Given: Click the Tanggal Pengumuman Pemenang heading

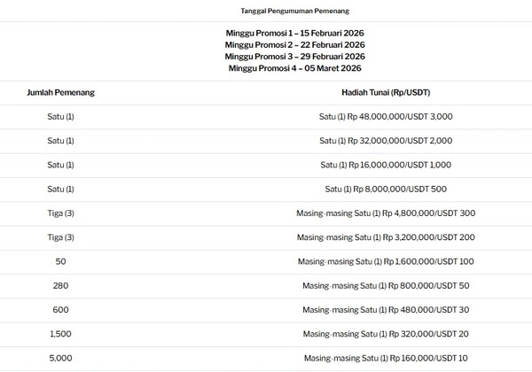Looking at the screenshot, I should click(x=293, y=11).
